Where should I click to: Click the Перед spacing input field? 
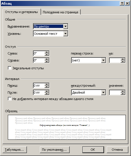39,86
